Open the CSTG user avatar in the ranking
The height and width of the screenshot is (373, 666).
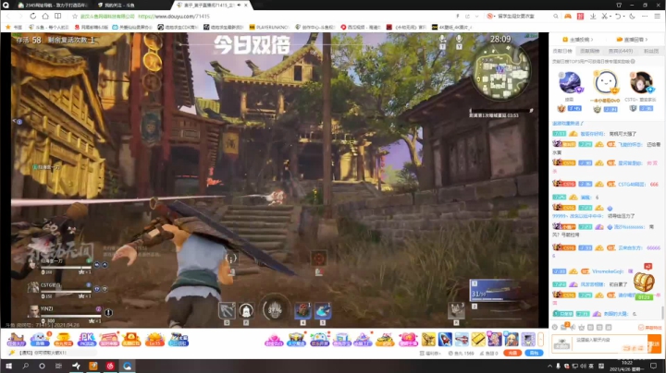tap(640, 82)
